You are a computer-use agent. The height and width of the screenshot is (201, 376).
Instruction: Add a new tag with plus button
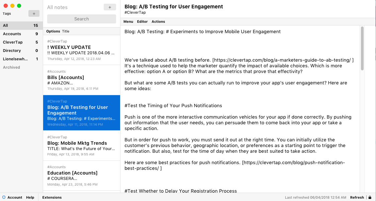(x=34, y=14)
